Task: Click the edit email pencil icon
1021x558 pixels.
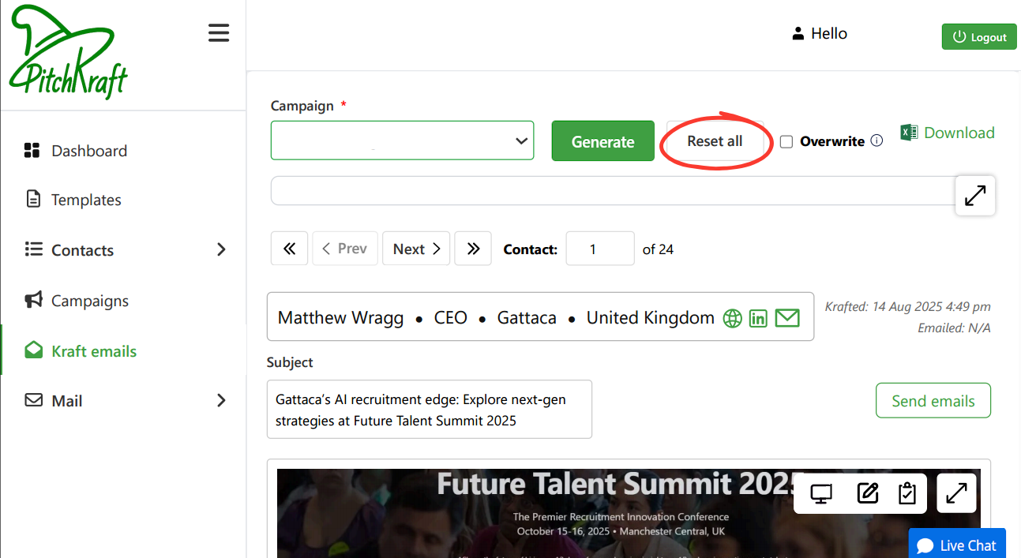Action: [867, 494]
